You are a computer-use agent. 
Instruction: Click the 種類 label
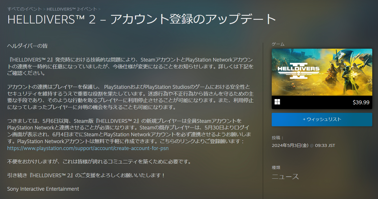coord(276,168)
